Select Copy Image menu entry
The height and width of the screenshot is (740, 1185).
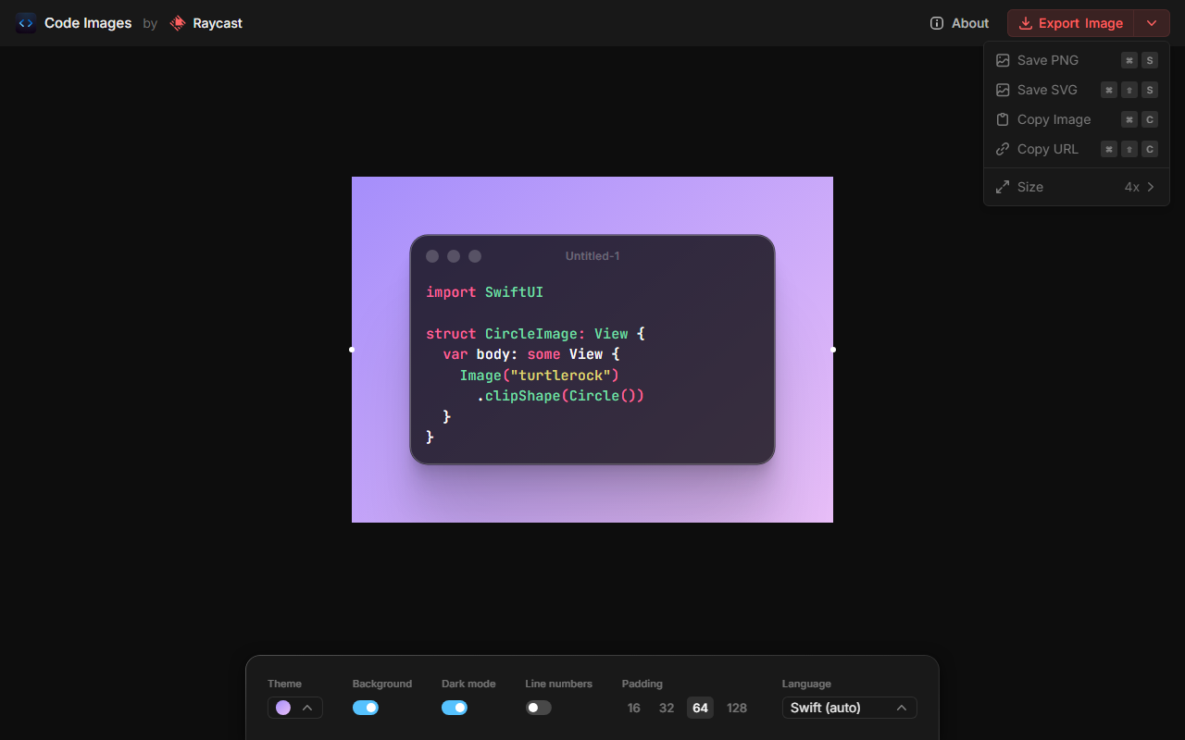(1077, 119)
